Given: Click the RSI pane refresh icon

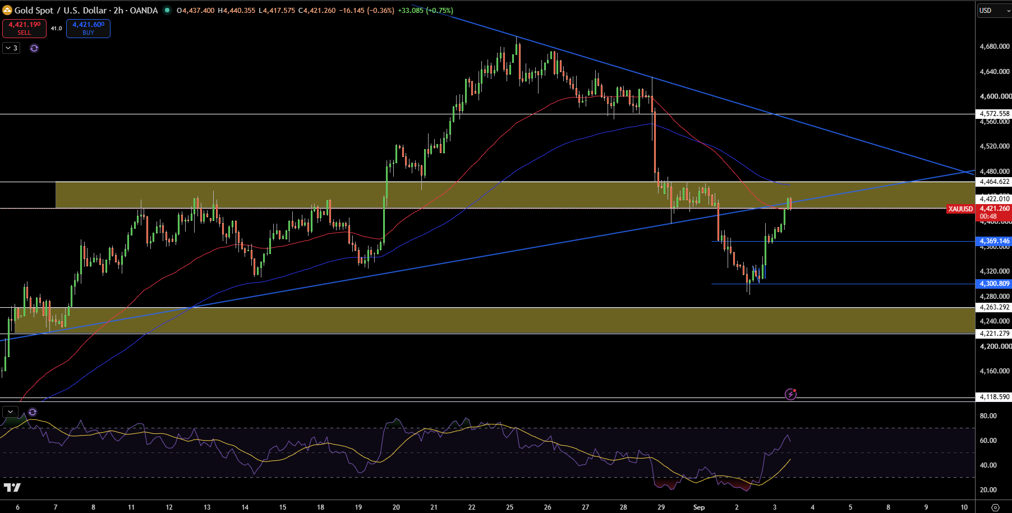Looking at the screenshot, I should (x=33, y=412).
